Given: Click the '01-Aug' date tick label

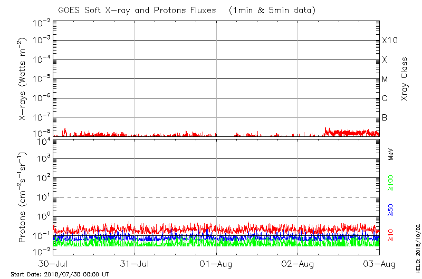Looking at the screenshot, I should pyautogui.click(x=216, y=263).
